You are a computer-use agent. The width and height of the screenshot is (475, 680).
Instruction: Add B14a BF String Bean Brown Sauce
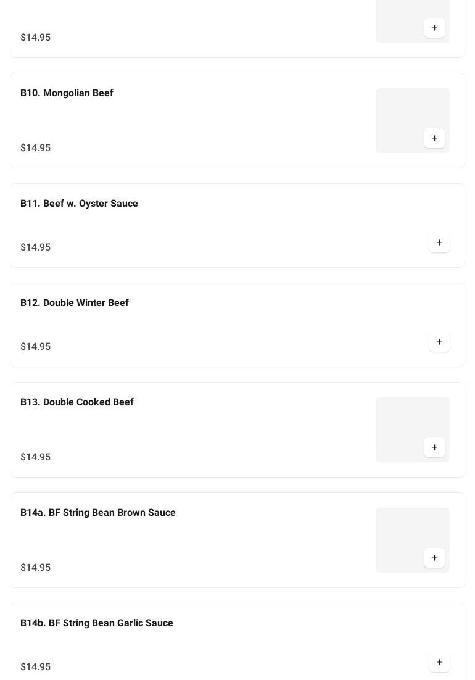[x=434, y=558]
